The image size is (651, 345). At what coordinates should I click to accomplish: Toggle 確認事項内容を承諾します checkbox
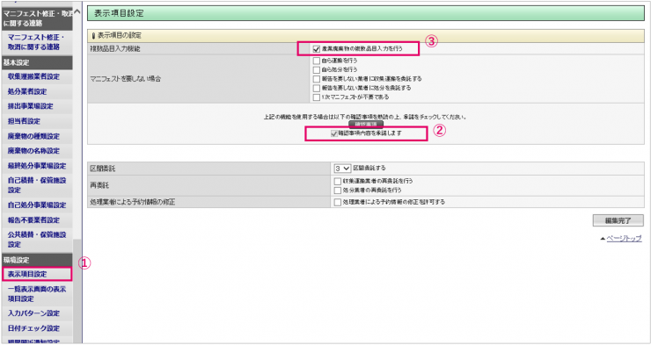tap(333, 133)
